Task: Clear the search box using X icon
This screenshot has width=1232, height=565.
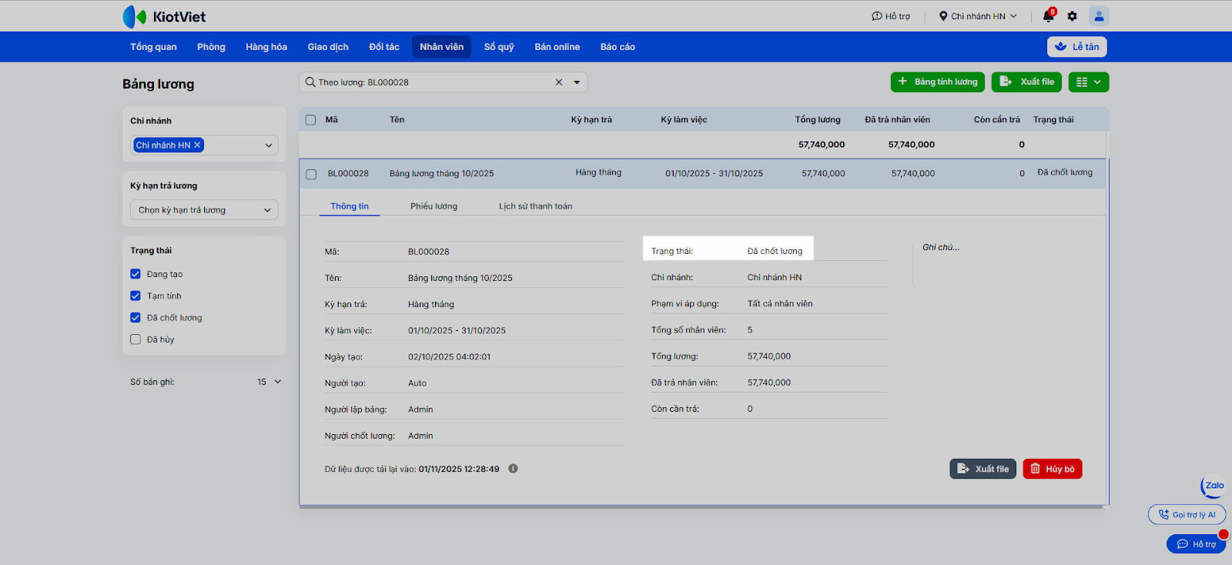Action: click(x=559, y=82)
